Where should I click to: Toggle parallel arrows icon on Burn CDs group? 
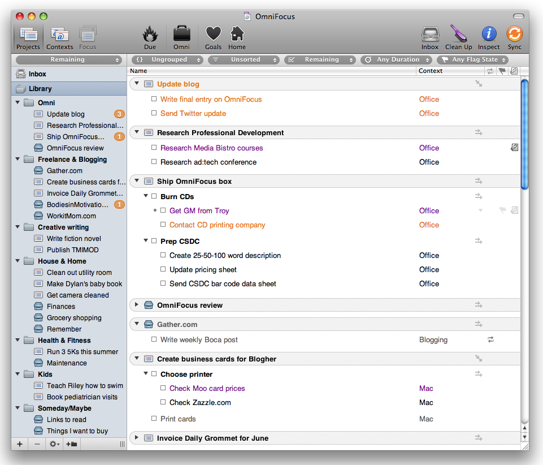(479, 196)
